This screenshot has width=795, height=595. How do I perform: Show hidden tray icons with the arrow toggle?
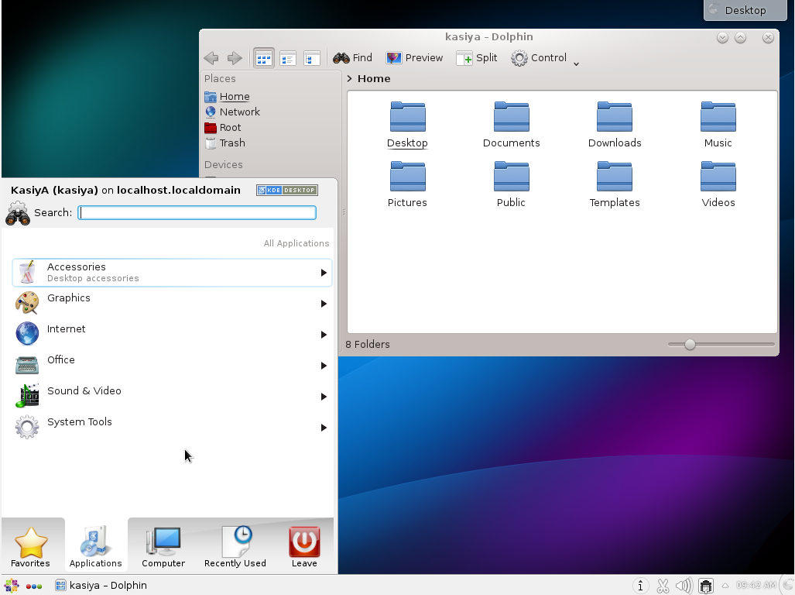pos(725,586)
